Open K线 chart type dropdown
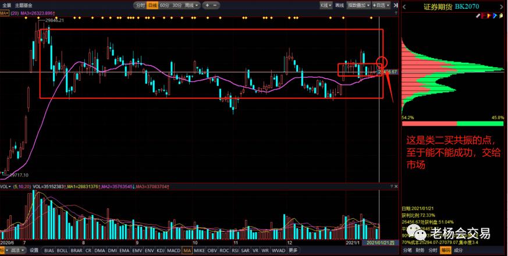 click(x=326, y=5)
